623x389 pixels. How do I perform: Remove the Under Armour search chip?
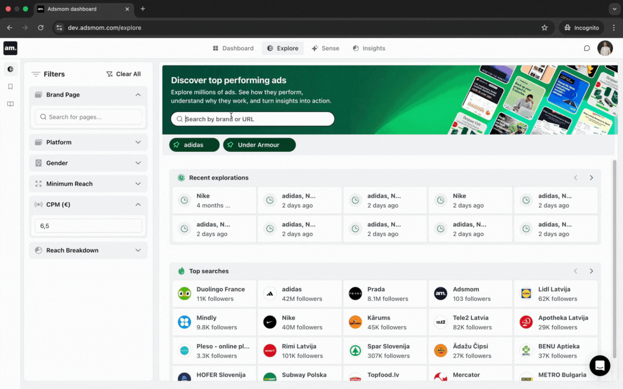click(x=259, y=144)
